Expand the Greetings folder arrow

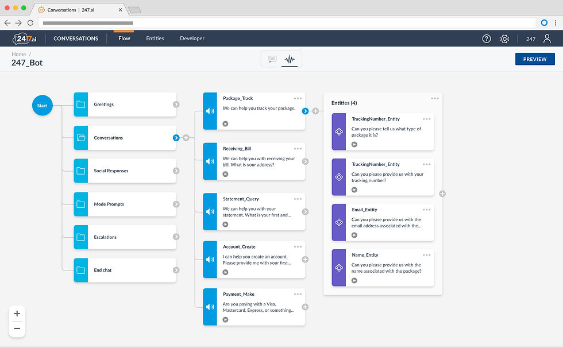point(176,105)
